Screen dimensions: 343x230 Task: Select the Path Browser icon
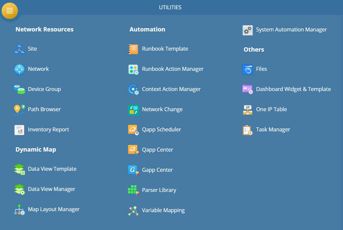[19, 110]
